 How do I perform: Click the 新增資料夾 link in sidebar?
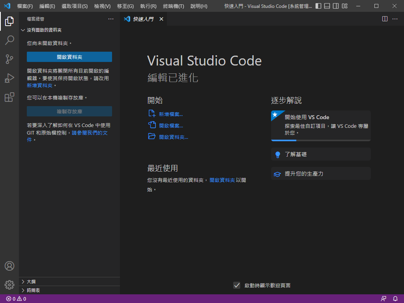point(40,85)
